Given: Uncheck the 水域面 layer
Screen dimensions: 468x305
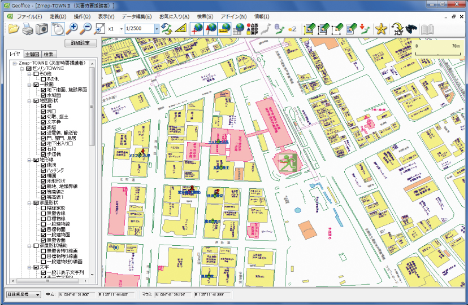Looking at the screenshot, I should tap(44, 95).
